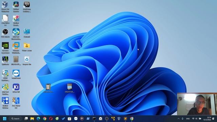Launch DaVinci Resolve from the desktop
The height and width of the screenshot is (122, 217).
(x=16, y=6)
